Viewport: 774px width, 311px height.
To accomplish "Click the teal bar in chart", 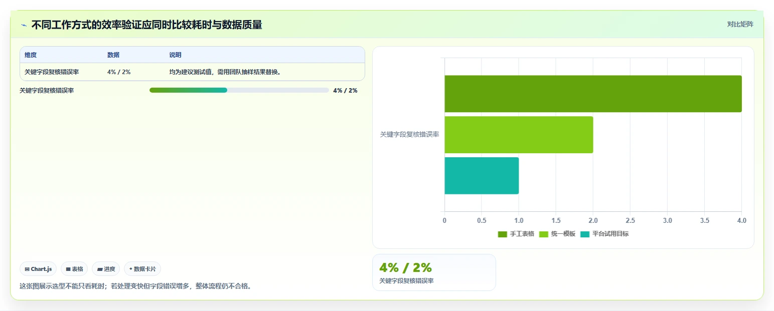I will 482,176.
